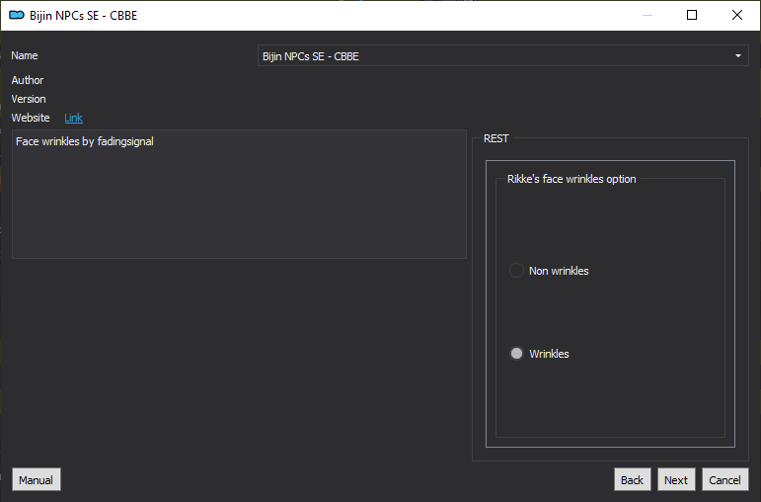Click the REST section heading
The height and width of the screenshot is (502, 761).
click(496, 138)
